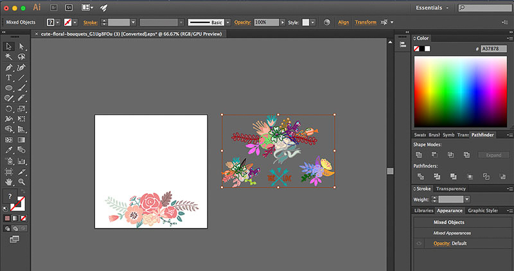Select the Direct Selection tool (white arrow)
This screenshot has width=514, height=271.
(21, 46)
